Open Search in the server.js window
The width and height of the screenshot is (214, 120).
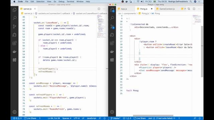(x=14, y=18)
